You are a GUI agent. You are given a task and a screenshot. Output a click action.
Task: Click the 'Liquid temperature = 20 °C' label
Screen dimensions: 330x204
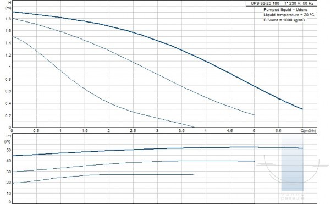point(289,15)
